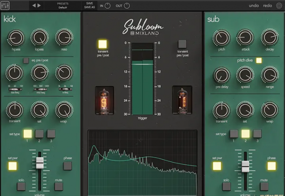The width and height of the screenshot is (285, 196).
Task: Toggle sub transient pre / post button
Action: pyautogui.click(x=182, y=44)
